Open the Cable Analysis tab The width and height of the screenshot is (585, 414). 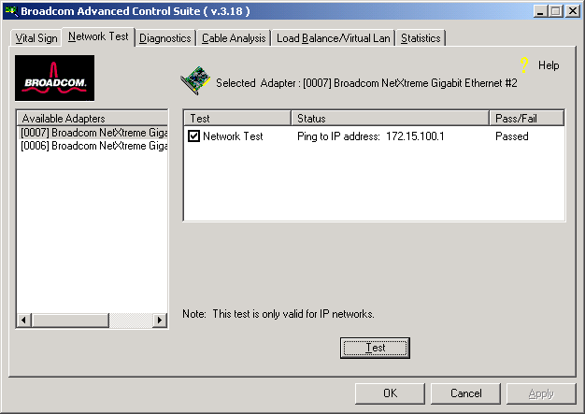(234, 38)
